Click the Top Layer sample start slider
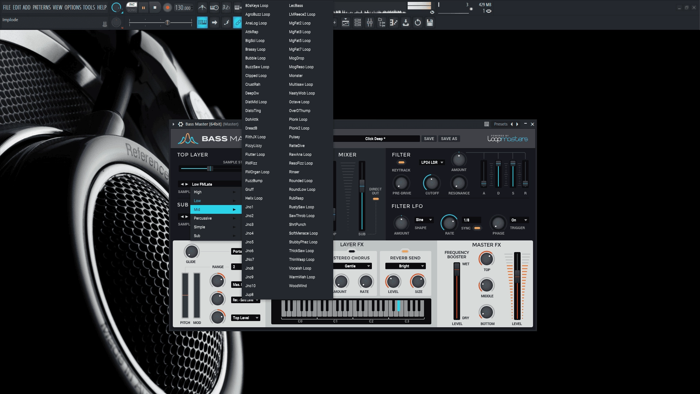This screenshot has height=394, width=700. 210,169
